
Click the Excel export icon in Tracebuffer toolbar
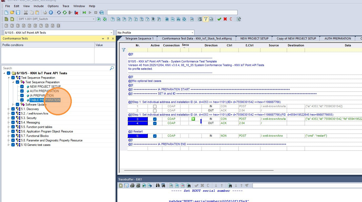tap(121, 185)
